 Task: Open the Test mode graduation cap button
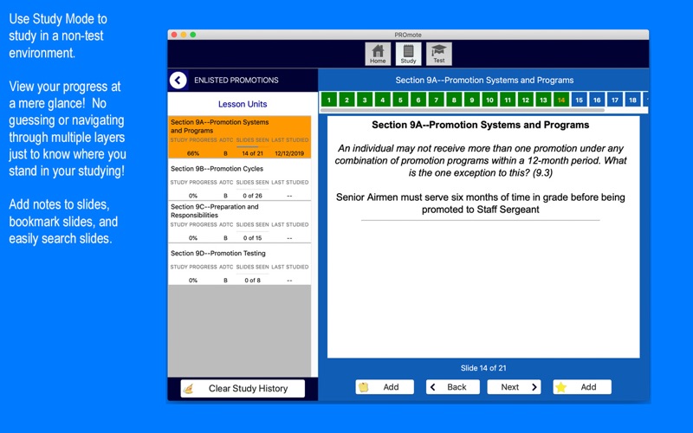tap(438, 54)
